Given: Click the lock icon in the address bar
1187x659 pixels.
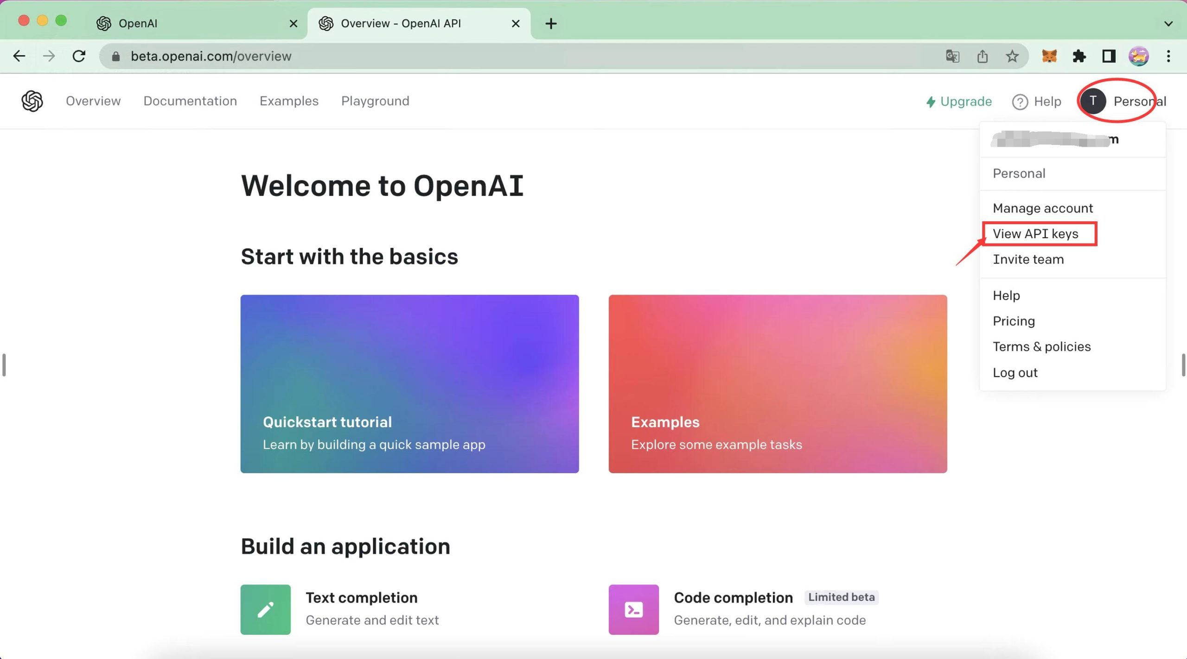Looking at the screenshot, I should click(x=116, y=56).
